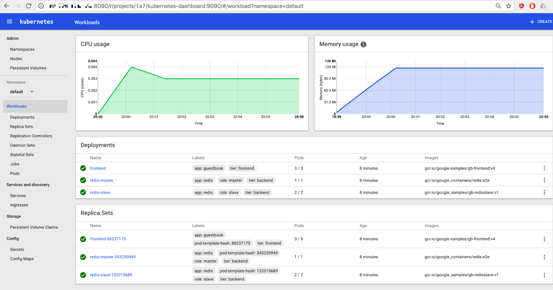This screenshot has height=290, width=553.
Task: Click the kubernetes logo text
Action: click(37, 22)
